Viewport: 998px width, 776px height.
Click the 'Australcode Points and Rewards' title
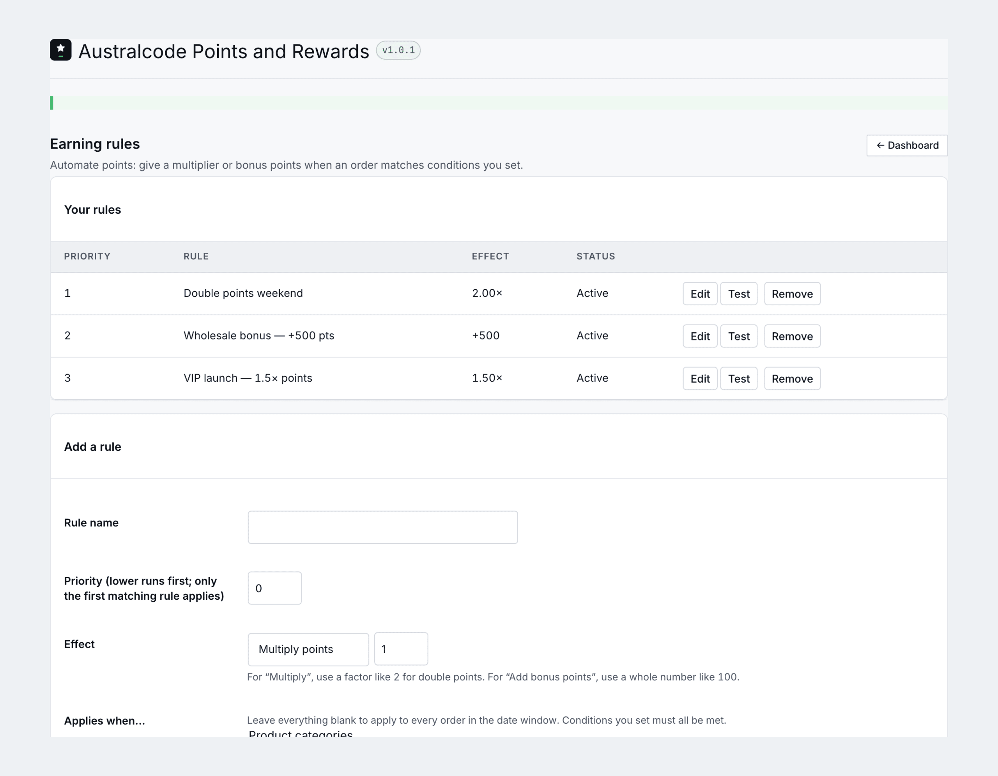[223, 51]
